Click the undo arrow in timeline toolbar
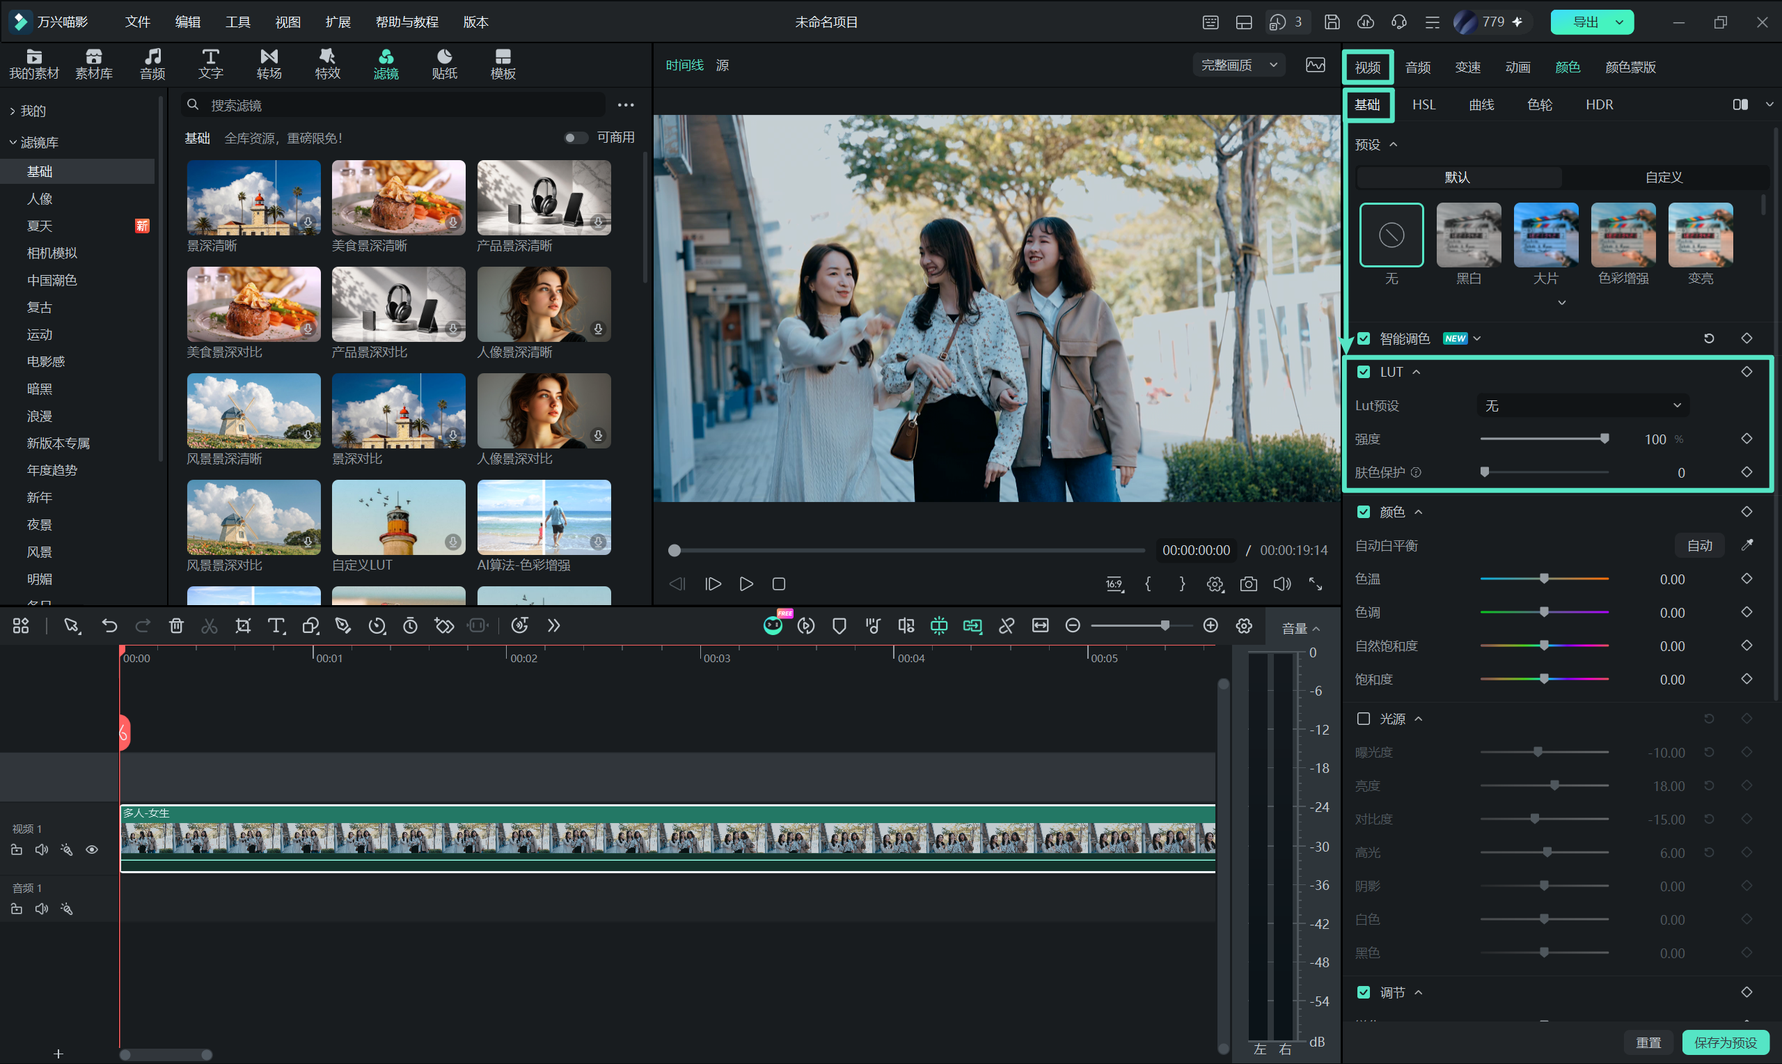This screenshot has width=1782, height=1064. pyautogui.click(x=109, y=625)
